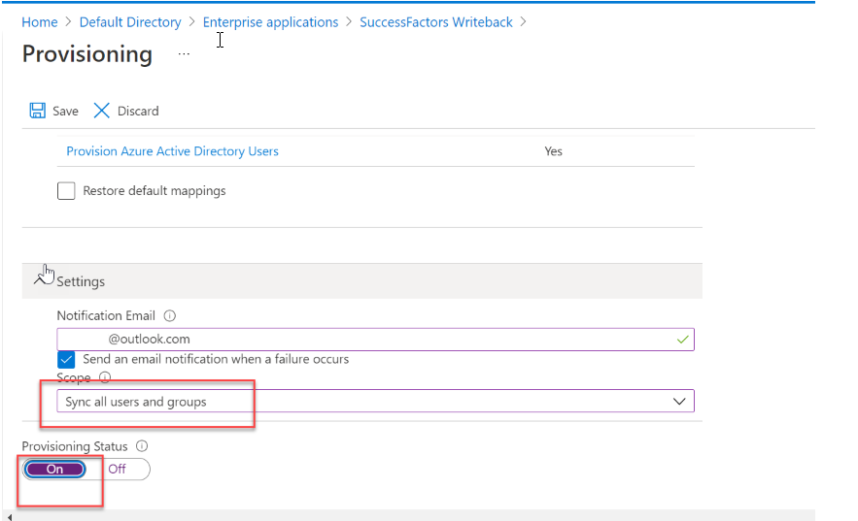
Task: Check the Restore default mappings checkbox
Action: point(66,191)
